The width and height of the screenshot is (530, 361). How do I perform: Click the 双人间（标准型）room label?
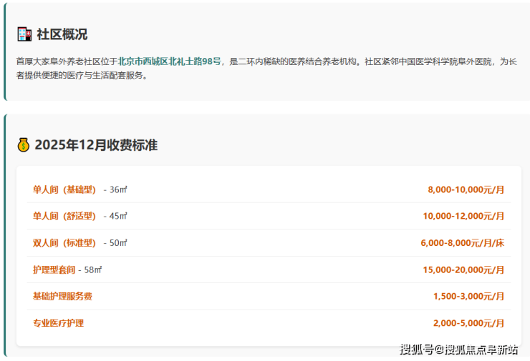64,243
